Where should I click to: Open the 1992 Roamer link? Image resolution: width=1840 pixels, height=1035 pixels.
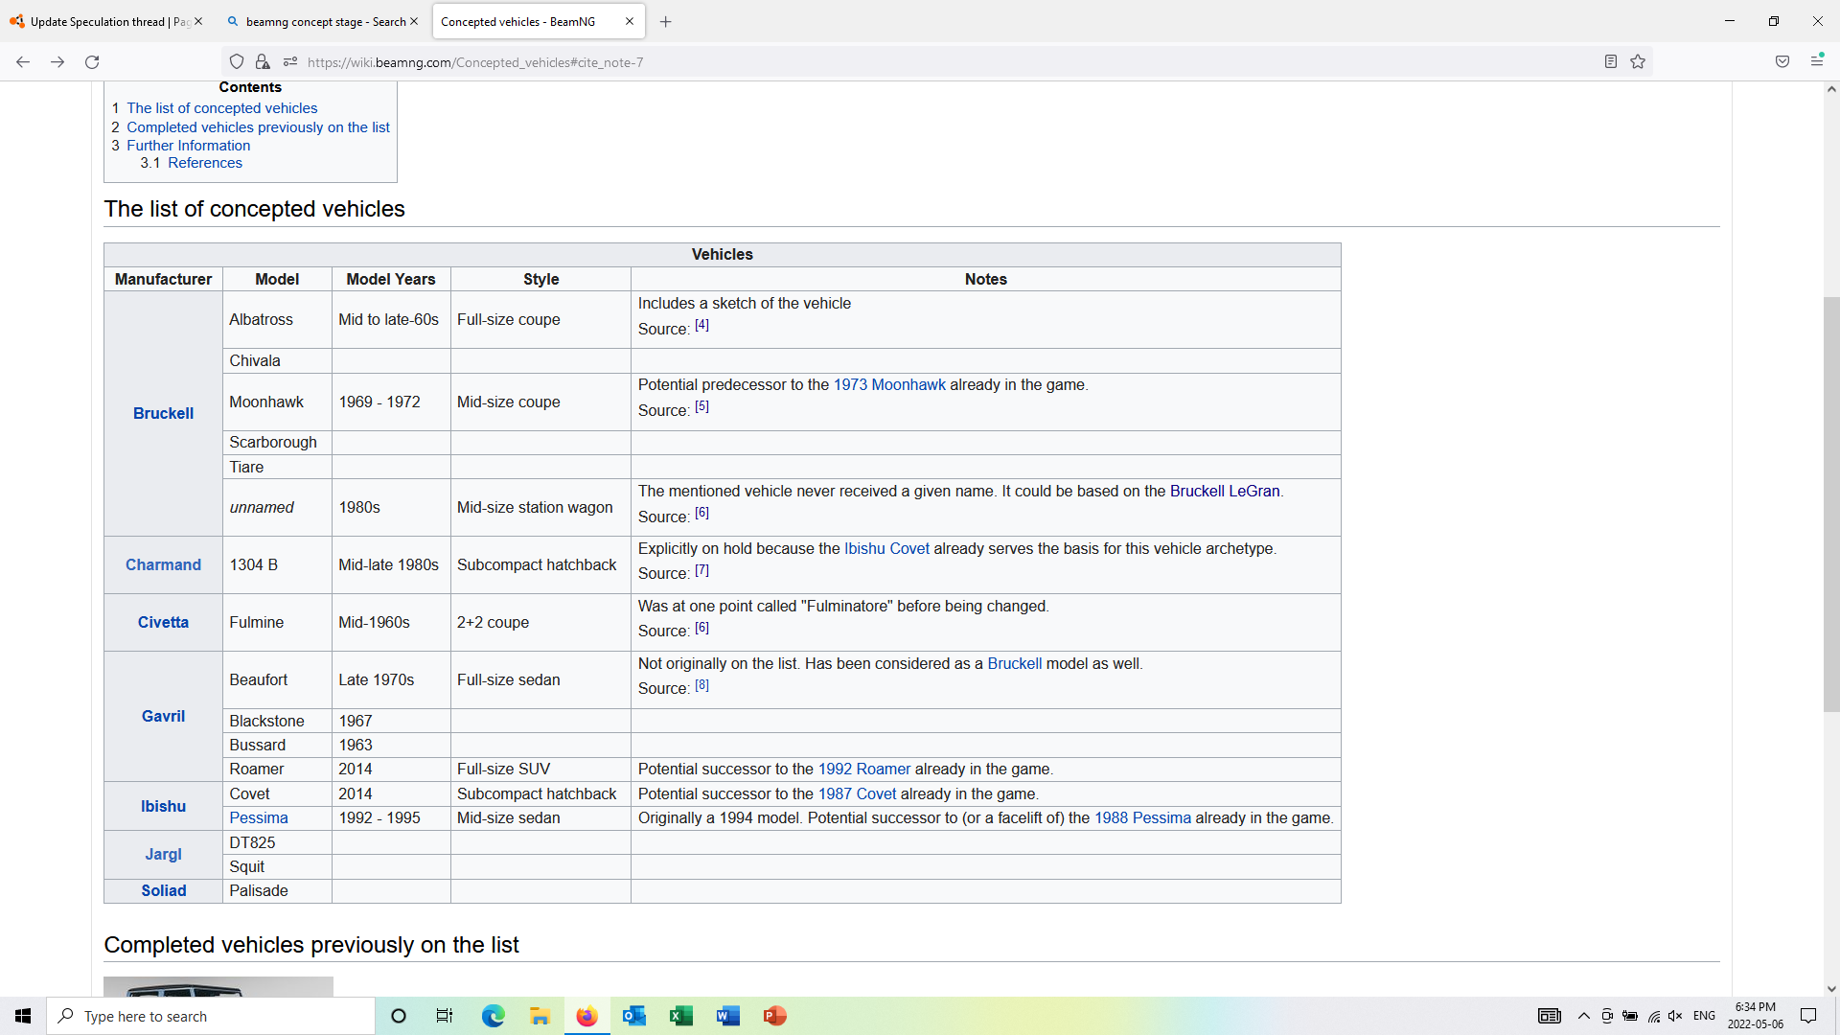point(863,769)
